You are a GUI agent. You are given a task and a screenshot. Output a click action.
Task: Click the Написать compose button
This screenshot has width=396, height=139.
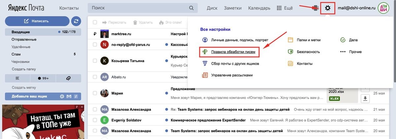pyautogui.click(x=37, y=21)
